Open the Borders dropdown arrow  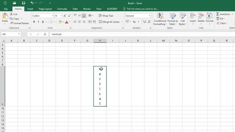55,22
